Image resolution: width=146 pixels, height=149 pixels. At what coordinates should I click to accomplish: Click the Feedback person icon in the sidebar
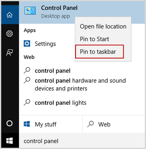(10, 52)
